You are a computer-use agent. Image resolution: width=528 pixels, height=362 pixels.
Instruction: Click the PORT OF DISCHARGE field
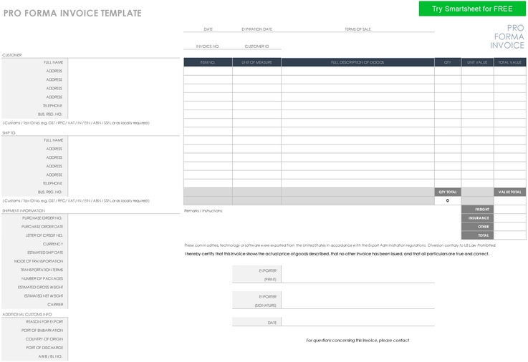[x=124, y=348]
